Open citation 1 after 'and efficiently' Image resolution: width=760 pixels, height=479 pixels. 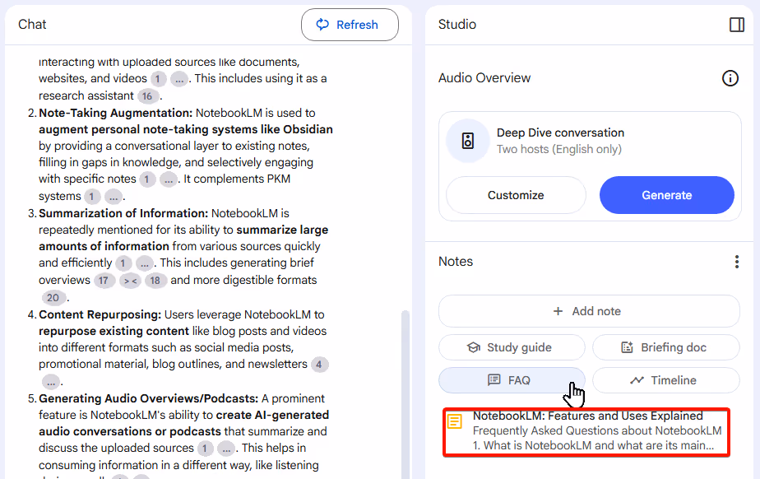point(123,263)
